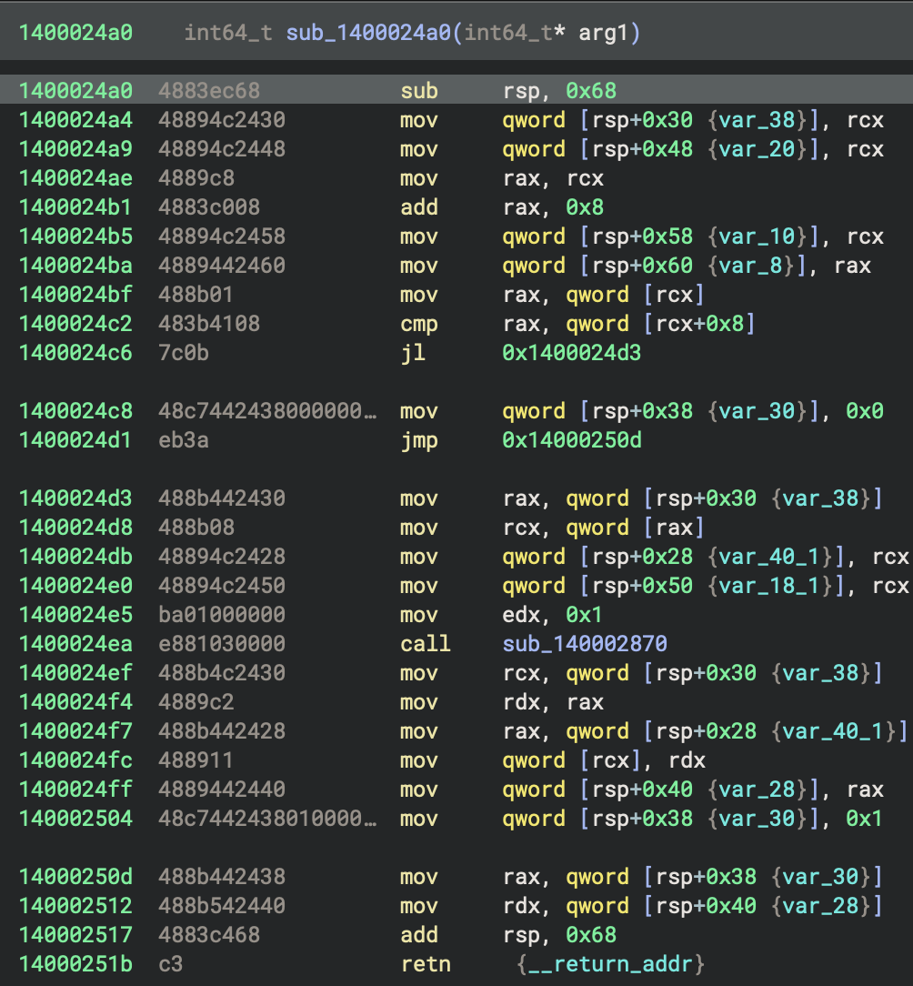Click opcode bytes ba01000000
Image resolution: width=913 pixels, height=986 pixels.
coord(221,615)
